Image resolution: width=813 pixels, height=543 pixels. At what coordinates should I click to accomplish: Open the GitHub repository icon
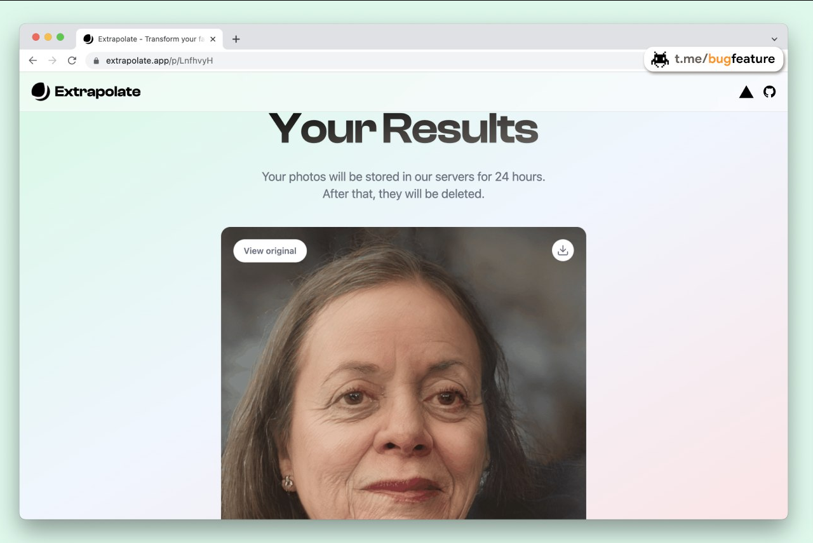769,92
